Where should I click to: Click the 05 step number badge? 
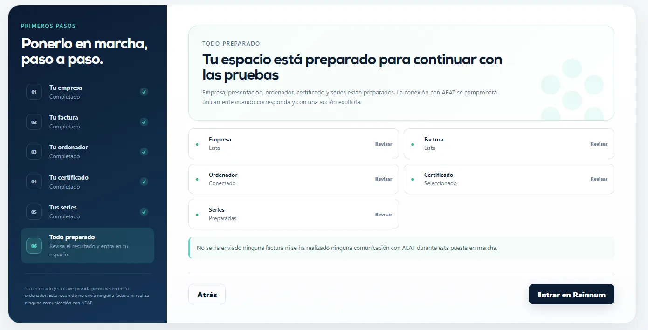point(34,212)
